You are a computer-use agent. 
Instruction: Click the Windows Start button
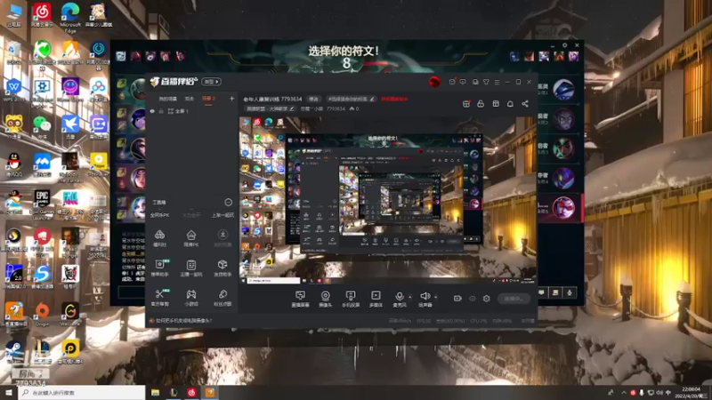pos(9,392)
